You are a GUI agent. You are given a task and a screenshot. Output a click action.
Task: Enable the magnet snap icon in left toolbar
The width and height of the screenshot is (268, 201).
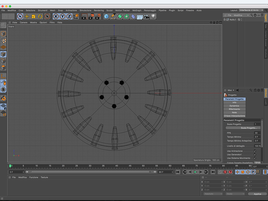[x=3, y=98]
